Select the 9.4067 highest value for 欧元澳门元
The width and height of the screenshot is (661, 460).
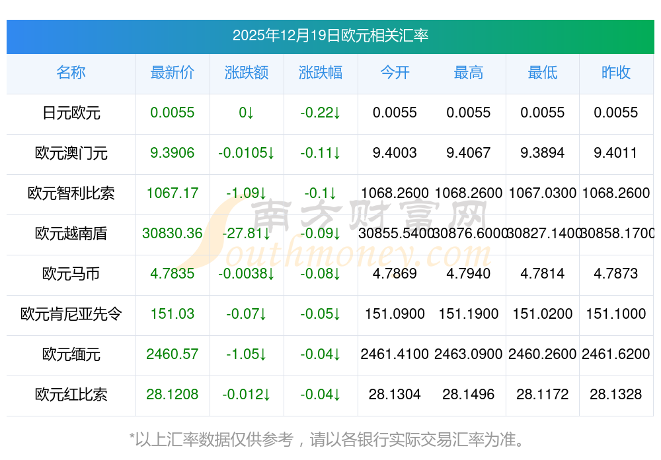point(469,153)
